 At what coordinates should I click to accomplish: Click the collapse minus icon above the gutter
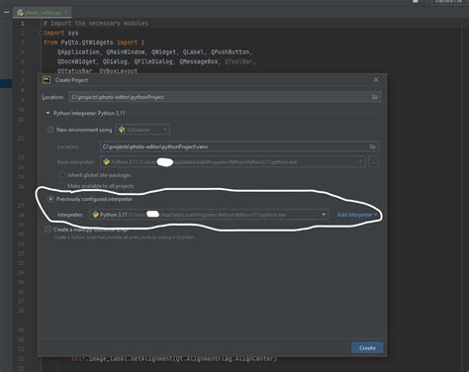(7, 12)
